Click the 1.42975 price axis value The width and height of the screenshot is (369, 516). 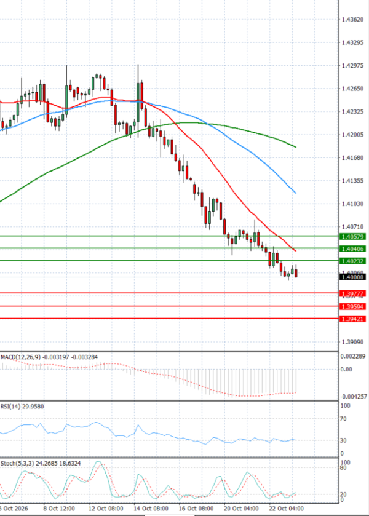pyautogui.click(x=352, y=65)
